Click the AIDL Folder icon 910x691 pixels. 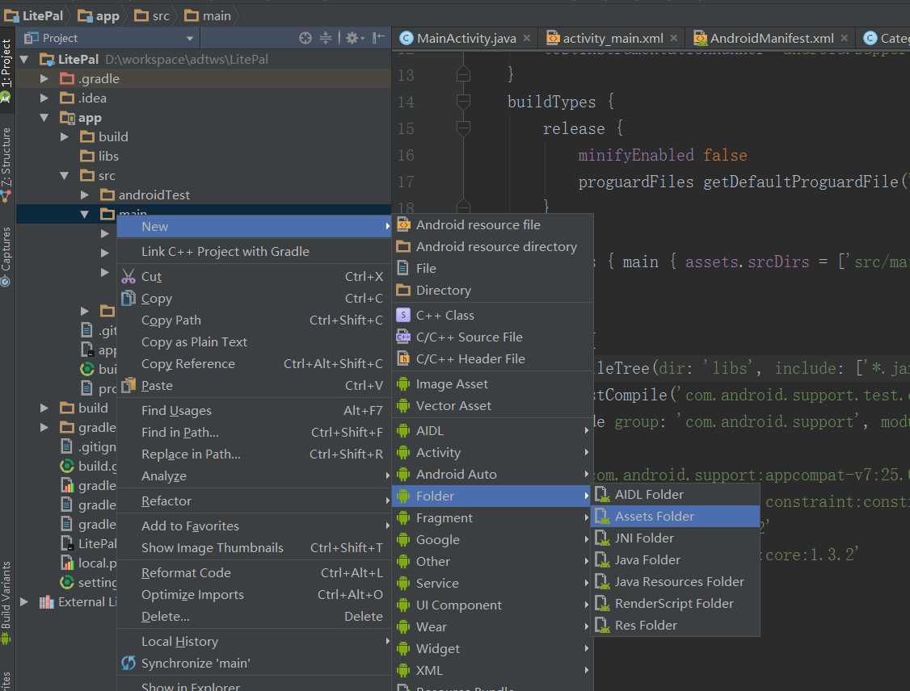[602, 495]
